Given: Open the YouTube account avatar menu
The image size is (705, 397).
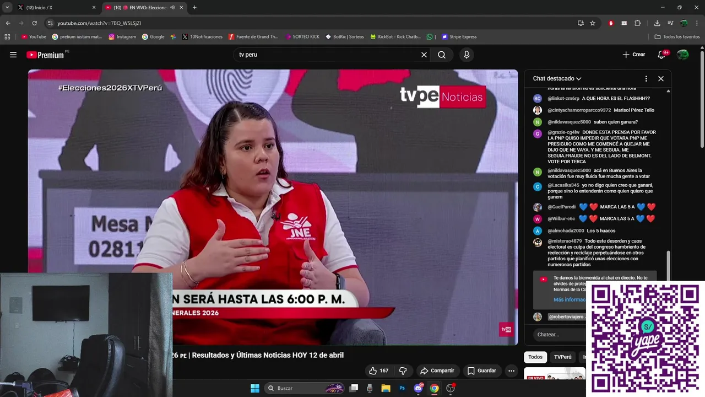Looking at the screenshot, I should point(683,55).
